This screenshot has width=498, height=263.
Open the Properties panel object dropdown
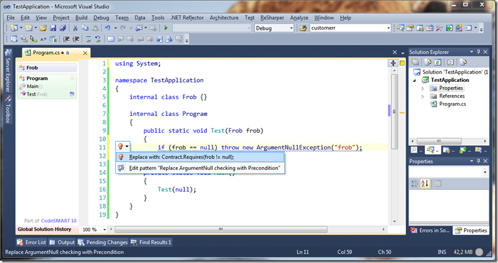(485, 172)
